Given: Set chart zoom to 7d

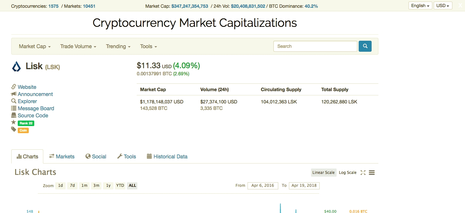Looking at the screenshot, I should click(x=72, y=186).
